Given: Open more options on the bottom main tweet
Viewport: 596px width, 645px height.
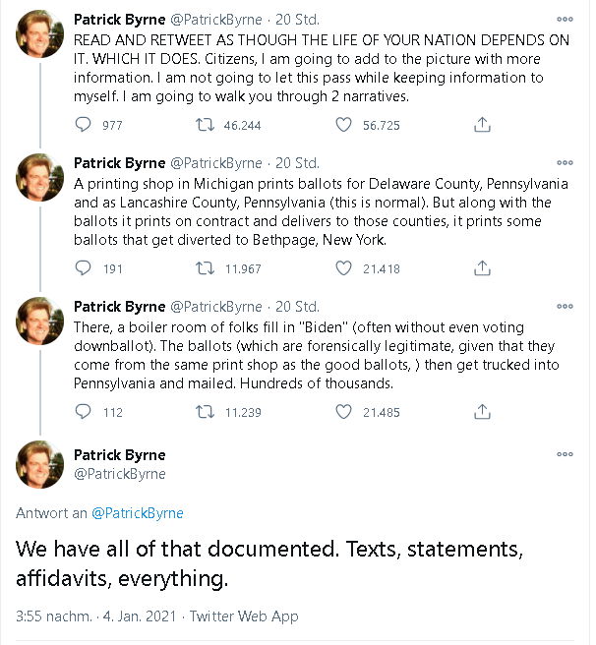Looking at the screenshot, I should (565, 454).
